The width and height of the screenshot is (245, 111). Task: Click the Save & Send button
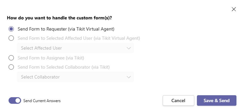click(x=216, y=101)
